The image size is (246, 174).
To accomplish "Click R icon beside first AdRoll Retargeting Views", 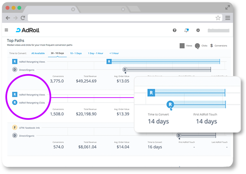I will [x=14, y=62].
